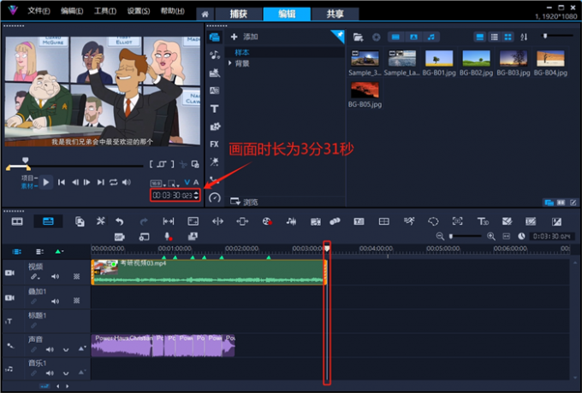582x393 pixels.
Task: Open the Media library panel icon
Action: 215,37
